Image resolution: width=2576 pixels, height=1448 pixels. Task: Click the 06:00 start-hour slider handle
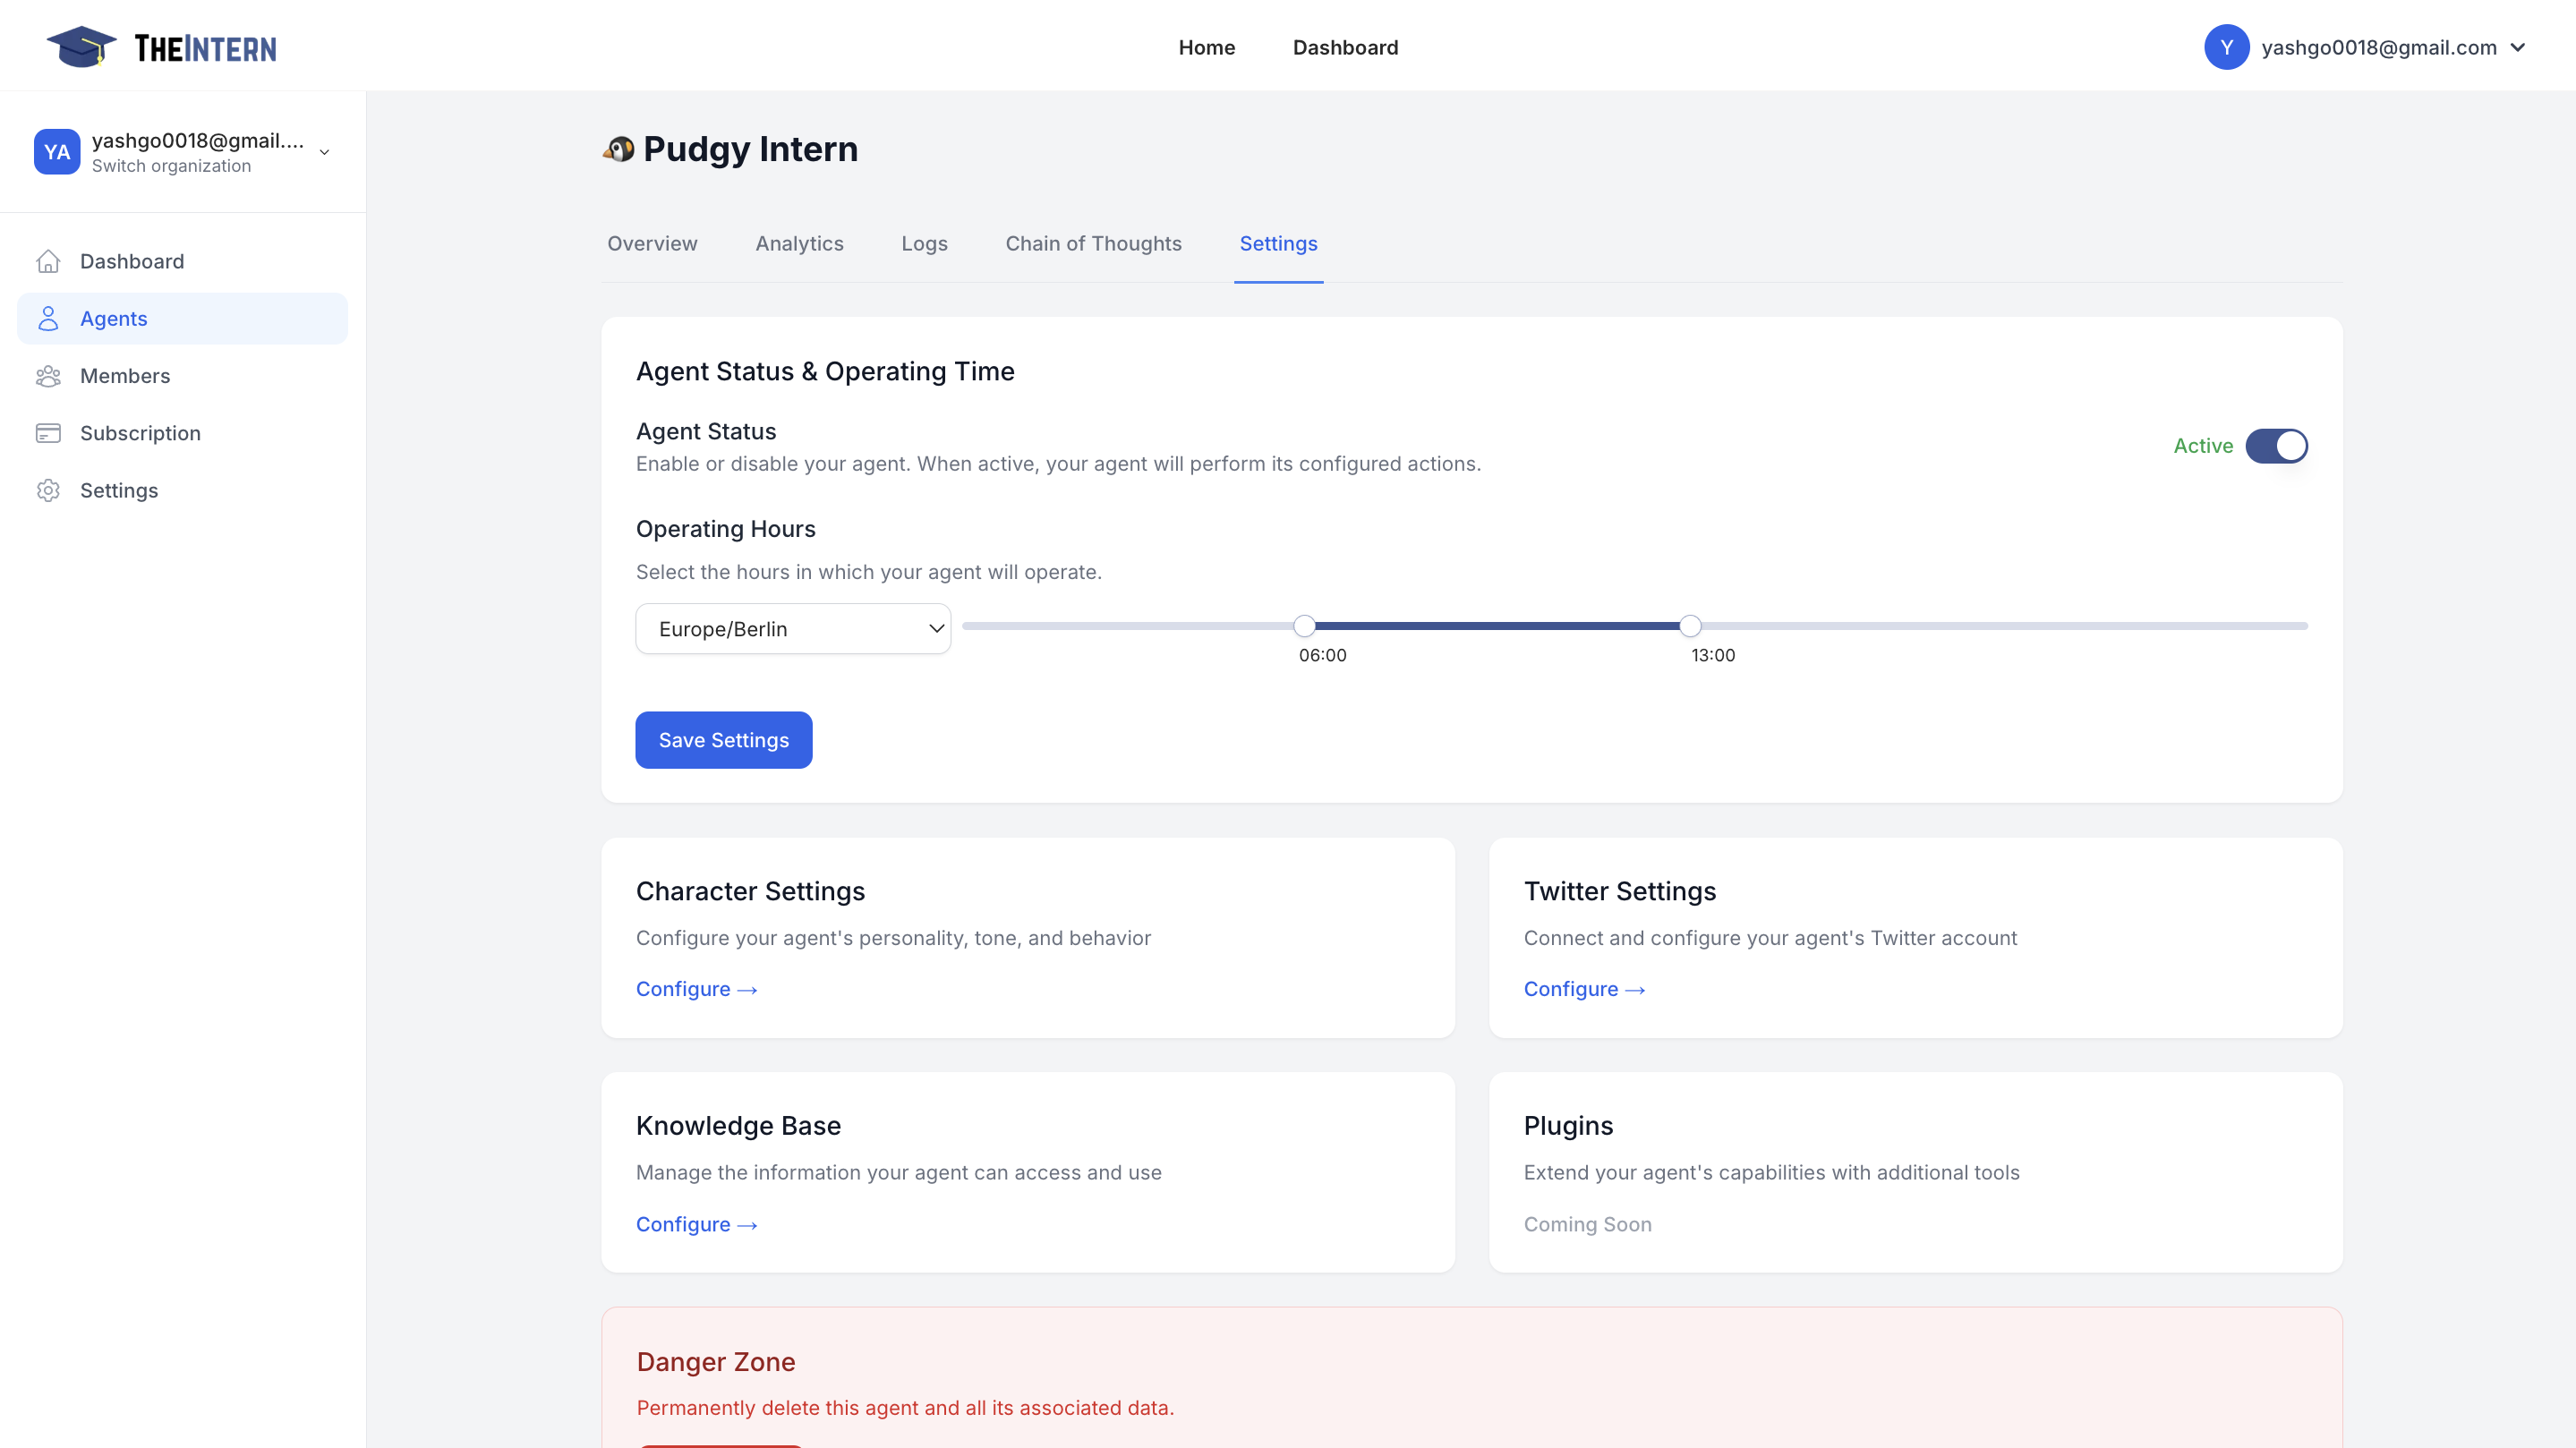[x=1304, y=626]
